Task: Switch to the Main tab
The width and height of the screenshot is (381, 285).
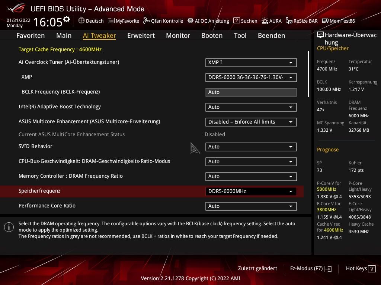Action: point(64,36)
